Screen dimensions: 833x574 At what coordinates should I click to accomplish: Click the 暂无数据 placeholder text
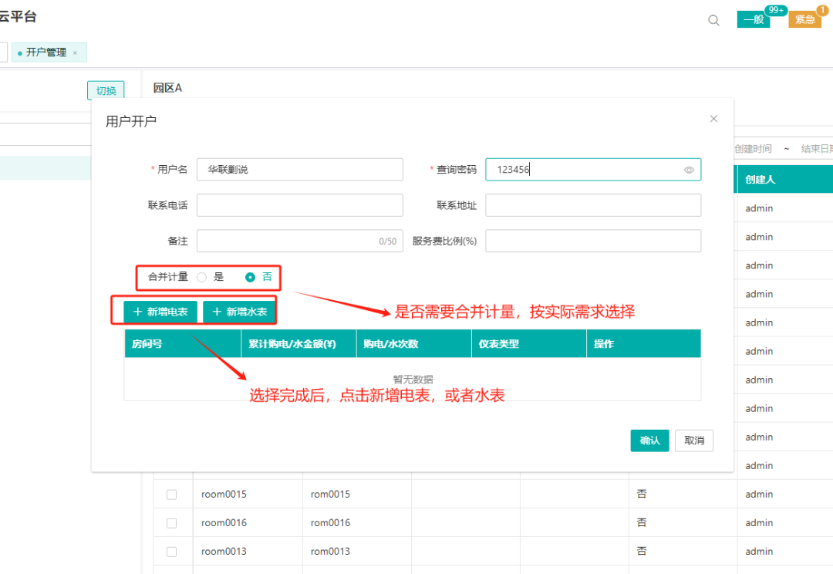coord(413,379)
